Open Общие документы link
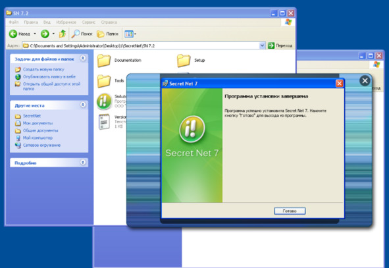389x268 pixels. (40, 130)
